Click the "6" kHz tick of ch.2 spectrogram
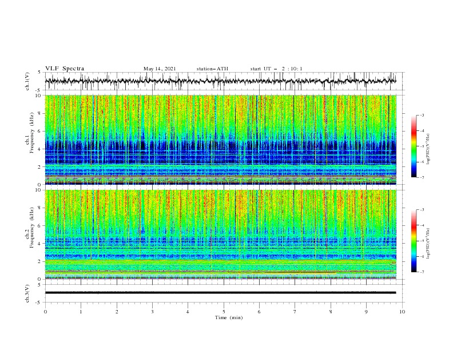The image size is (453, 350). [40, 226]
